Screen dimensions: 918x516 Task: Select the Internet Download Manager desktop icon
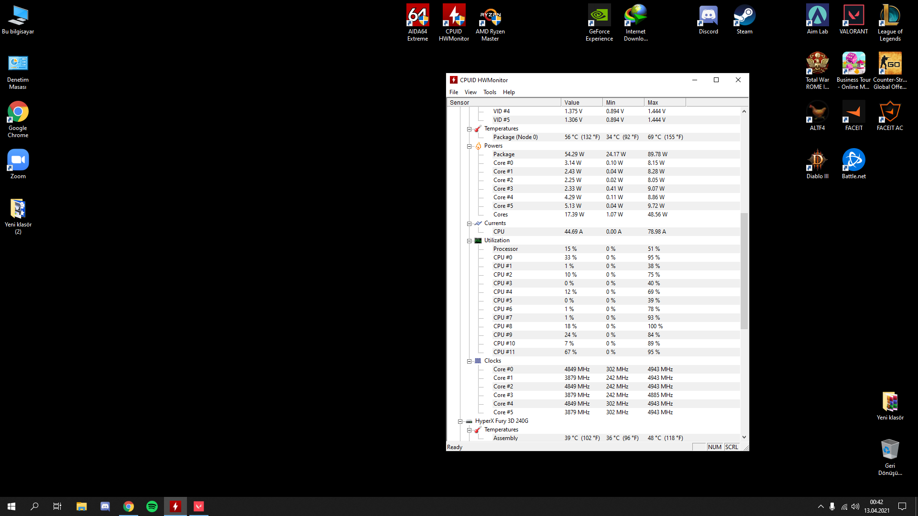click(635, 23)
